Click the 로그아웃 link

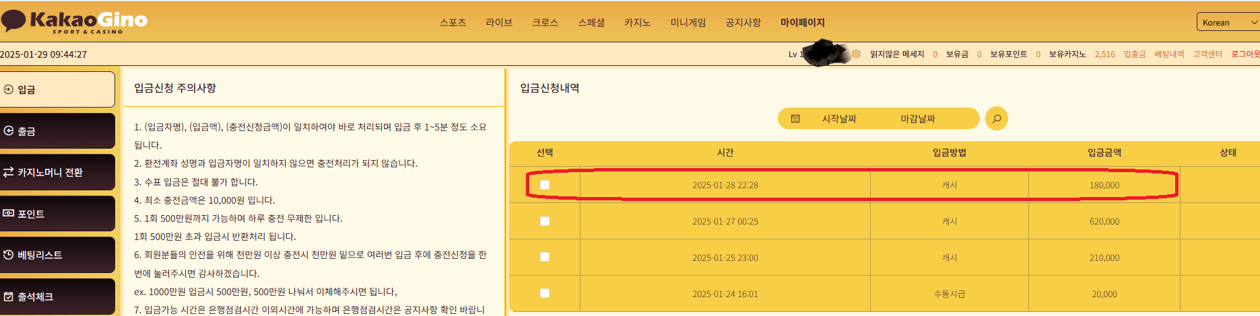point(1245,54)
